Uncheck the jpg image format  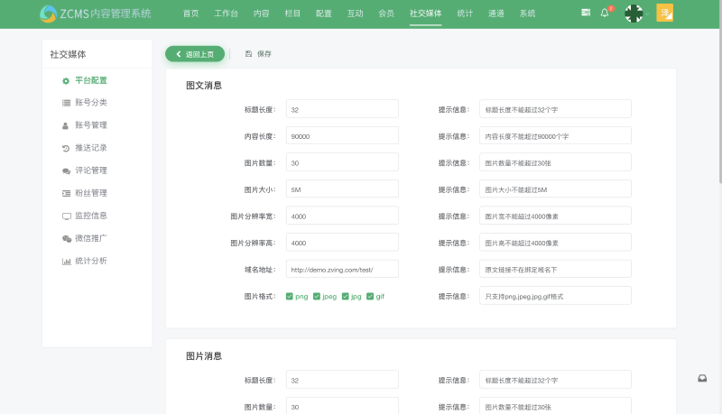(x=346, y=296)
